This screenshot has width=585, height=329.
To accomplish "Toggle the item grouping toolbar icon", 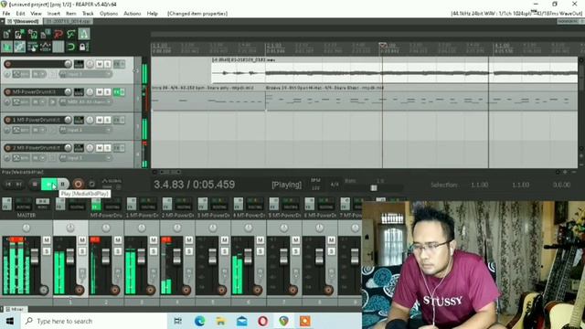I will 19,47.
